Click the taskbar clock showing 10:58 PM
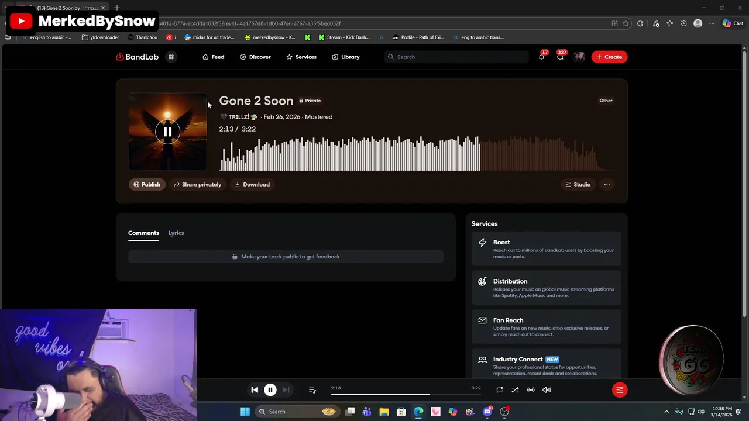 point(722,412)
